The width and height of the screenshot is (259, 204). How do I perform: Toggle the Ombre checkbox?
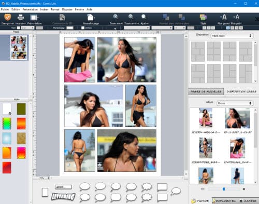(83, 28)
